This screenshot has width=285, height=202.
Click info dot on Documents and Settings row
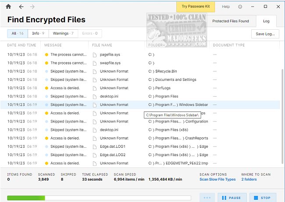(x=46, y=80)
